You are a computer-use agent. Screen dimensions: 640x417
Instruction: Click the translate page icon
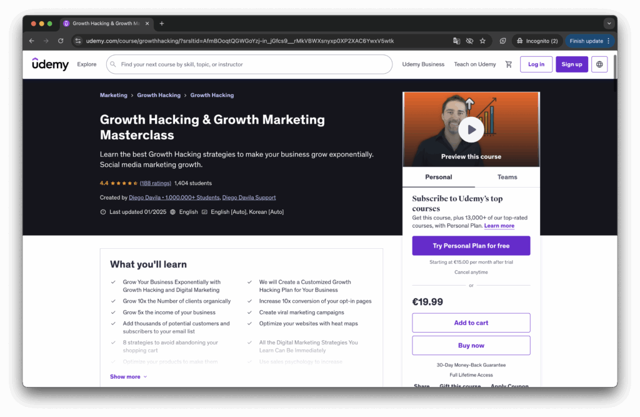point(456,41)
